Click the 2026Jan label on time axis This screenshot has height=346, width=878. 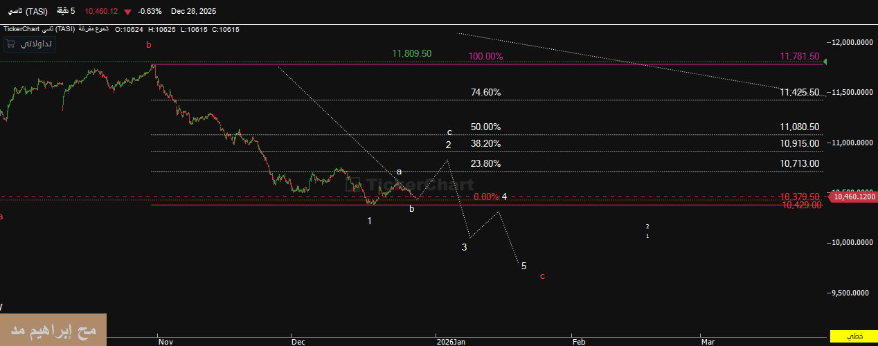(x=451, y=341)
